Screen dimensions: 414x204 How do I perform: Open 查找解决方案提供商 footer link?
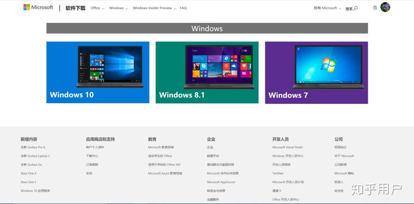(x=221, y=165)
